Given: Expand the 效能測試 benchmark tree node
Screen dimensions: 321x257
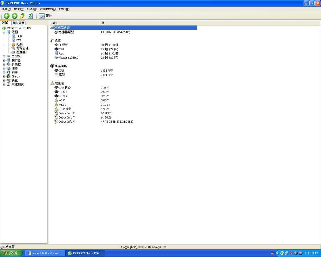Looking at the screenshot, I should click(4, 84).
